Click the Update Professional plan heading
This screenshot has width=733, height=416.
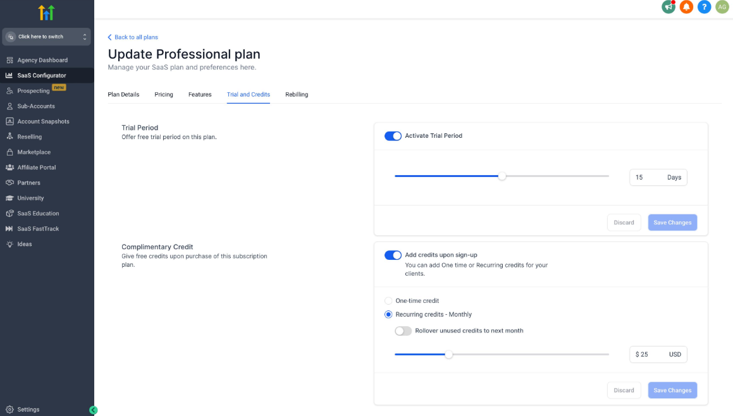184,54
